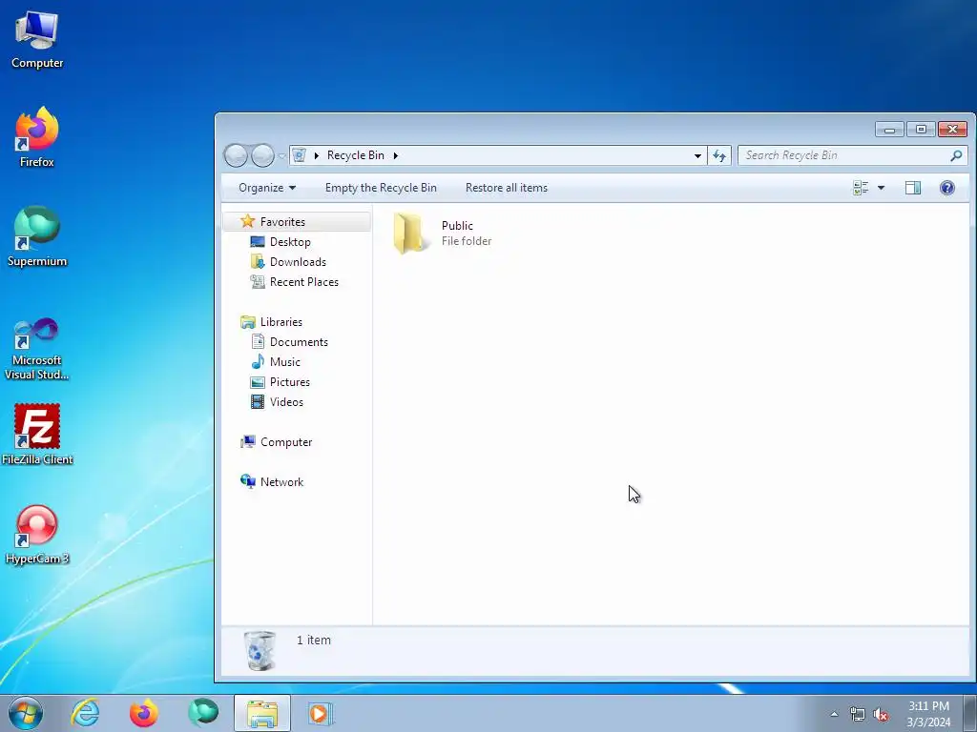Viewport: 977px width, 732px height.
Task: Open the view options dropdown arrow
Action: click(881, 188)
